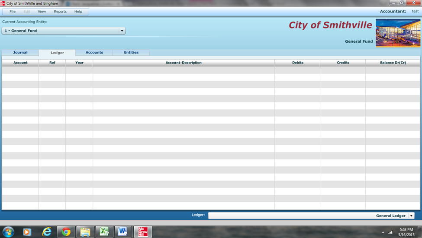Click the application icon in the title bar
The image size is (422, 238).
(x=3, y=3)
